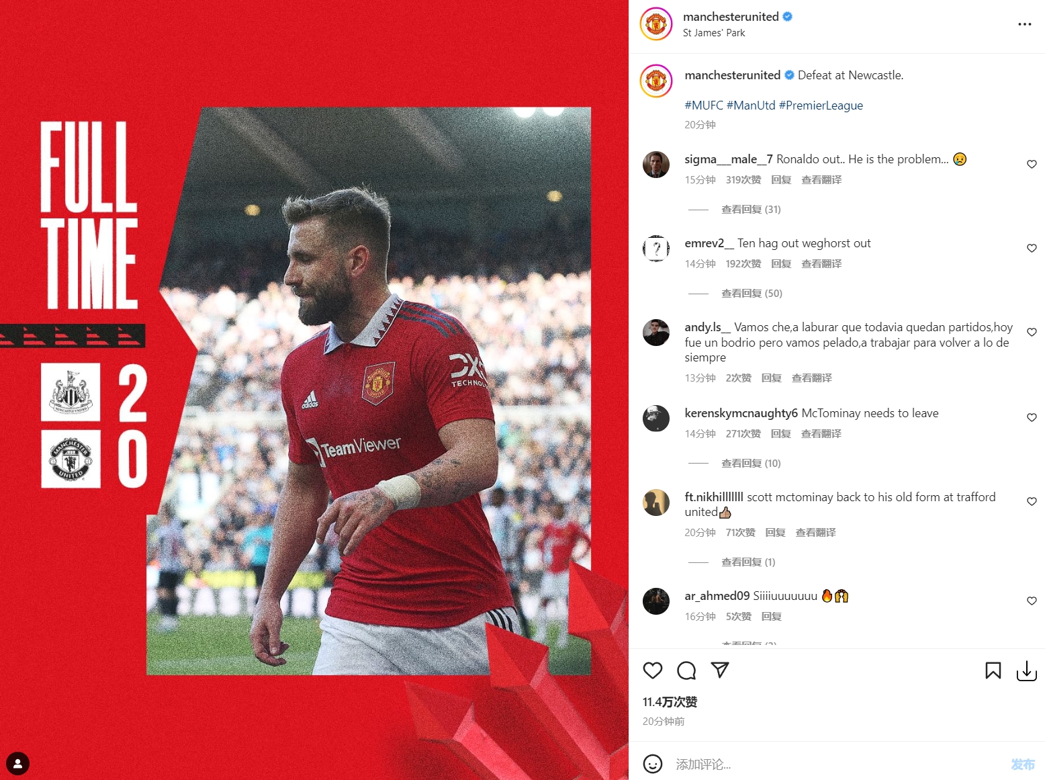Open ar_ahmed09's profile avatar
This screenshot has height=780, width=1045.
point(656,601)
